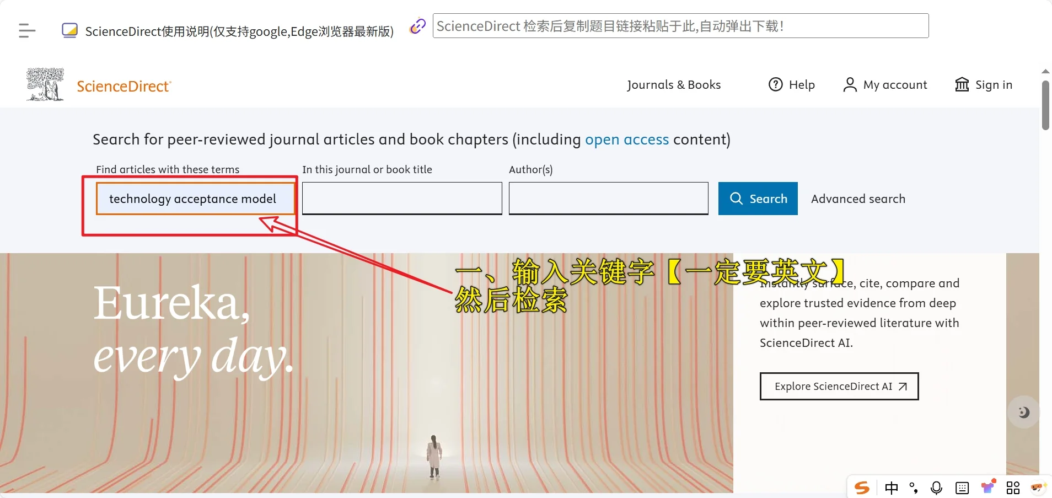Click the institution building icon beside Sign in
This screenshot has width=1052, height=498.
point(962,84)
